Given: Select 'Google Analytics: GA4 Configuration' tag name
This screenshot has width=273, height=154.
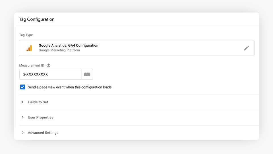Looking at the screenshot, I should pyautogui.click(x=69, y=46).
